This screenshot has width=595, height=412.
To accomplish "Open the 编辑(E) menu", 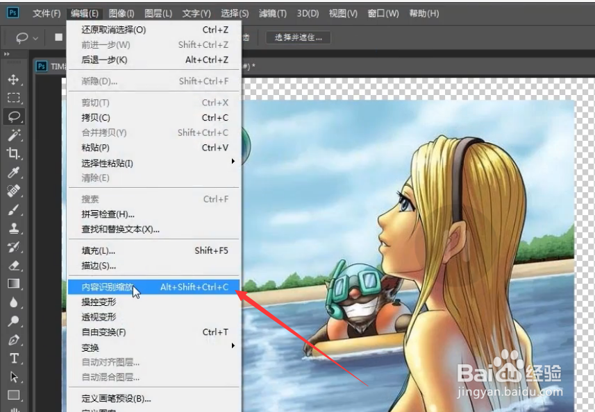I will pos(84,14).
